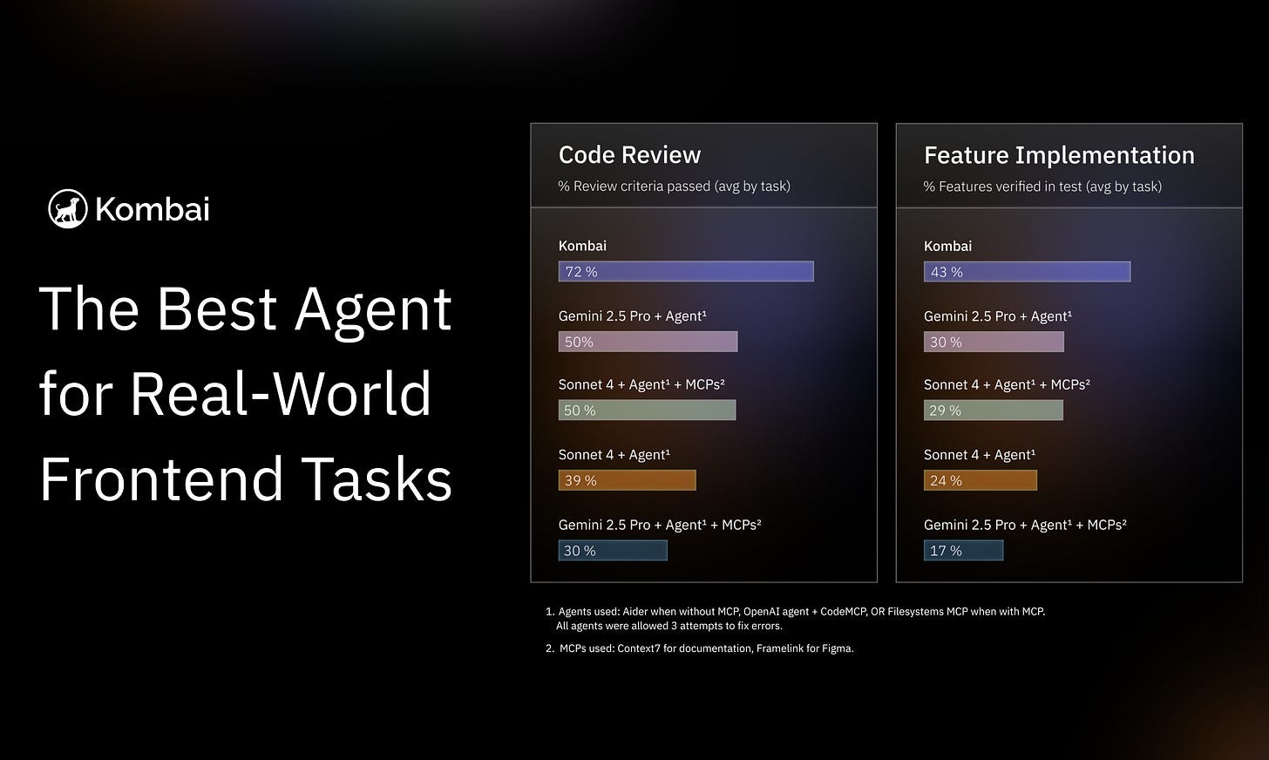Click the 'Kombai' label in the Feature Implementation chart

click(947, 246)
